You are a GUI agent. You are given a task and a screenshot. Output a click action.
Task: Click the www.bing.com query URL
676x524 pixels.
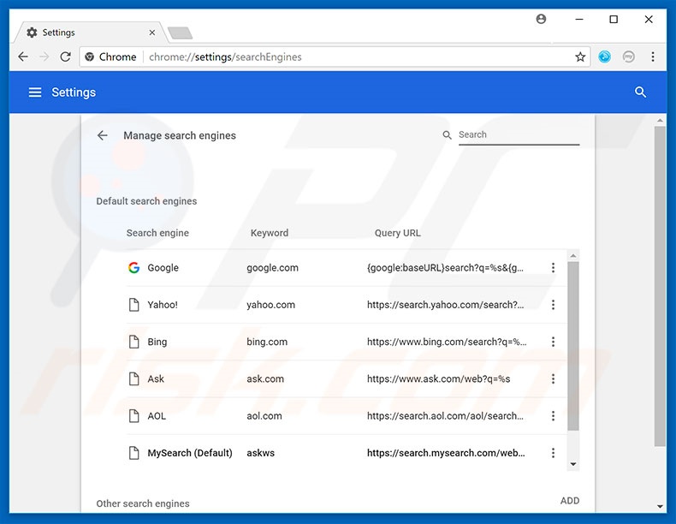point(447,342)
